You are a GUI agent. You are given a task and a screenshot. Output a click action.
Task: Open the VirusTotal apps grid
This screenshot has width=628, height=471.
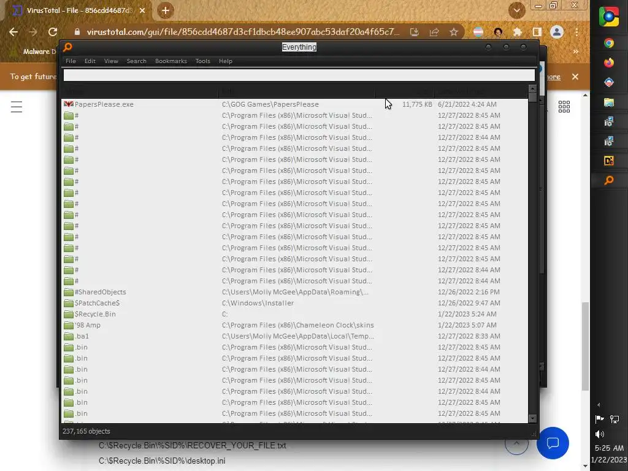[x=564, y=107]
